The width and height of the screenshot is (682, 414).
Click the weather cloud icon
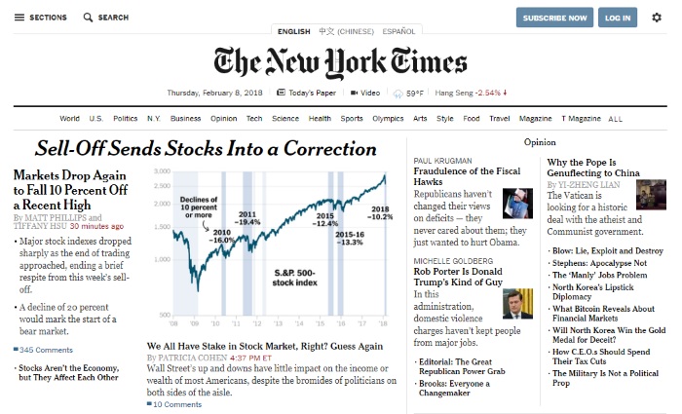(398, 94)
